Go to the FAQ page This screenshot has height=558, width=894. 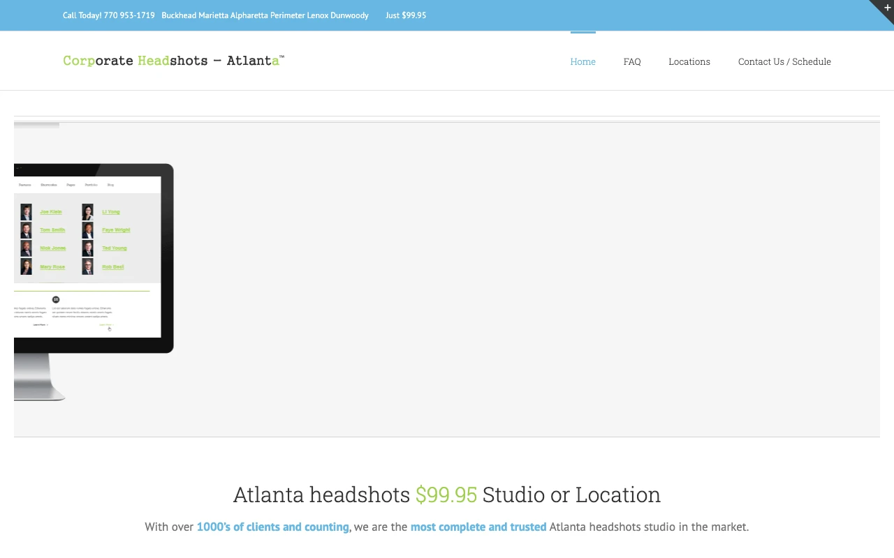(631, 61)
